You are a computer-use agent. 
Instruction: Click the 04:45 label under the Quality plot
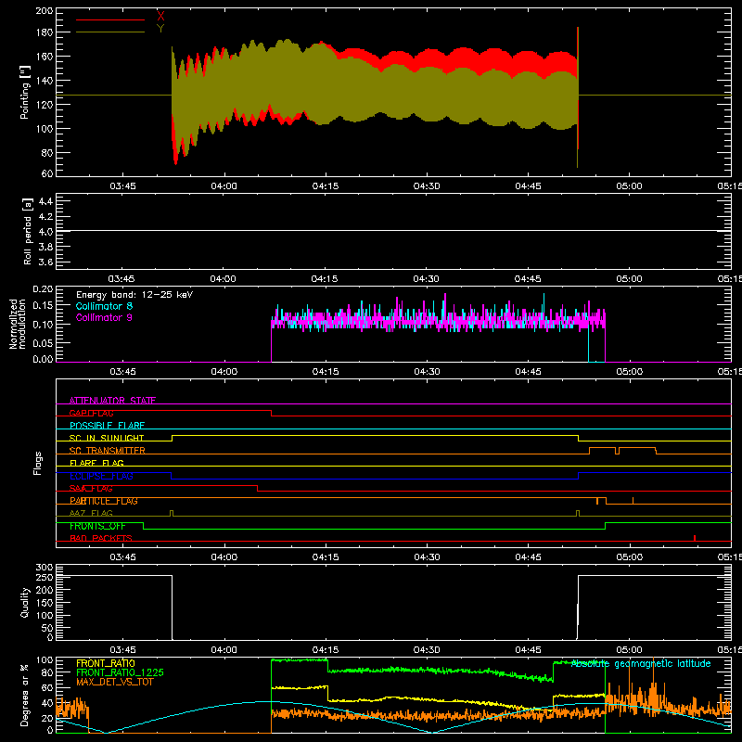[528, 650]
